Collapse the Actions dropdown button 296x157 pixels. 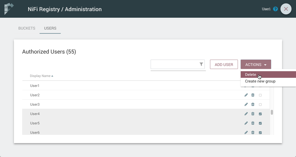pos(256,65)
